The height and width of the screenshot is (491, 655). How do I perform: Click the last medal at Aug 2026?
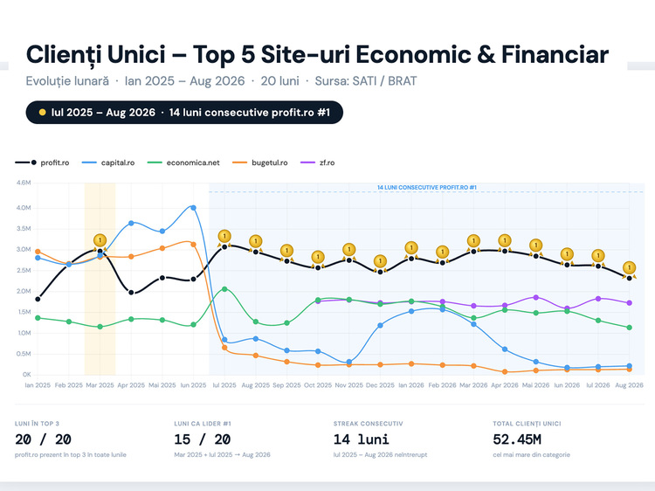629,268
